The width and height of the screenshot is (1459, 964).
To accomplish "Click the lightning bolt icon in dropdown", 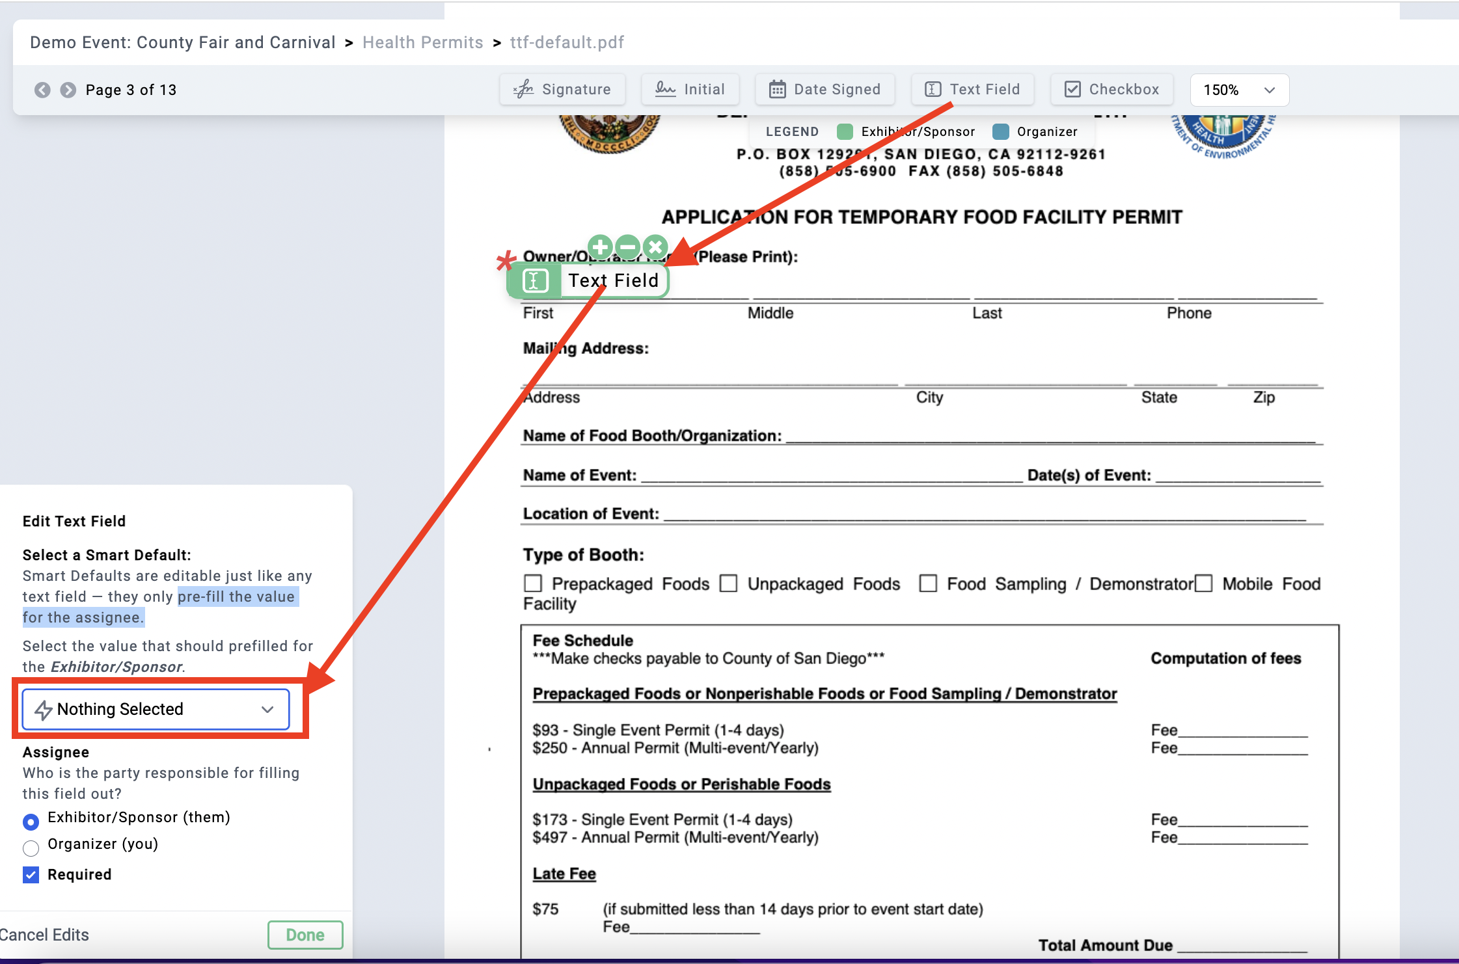I will pos(43,710).
